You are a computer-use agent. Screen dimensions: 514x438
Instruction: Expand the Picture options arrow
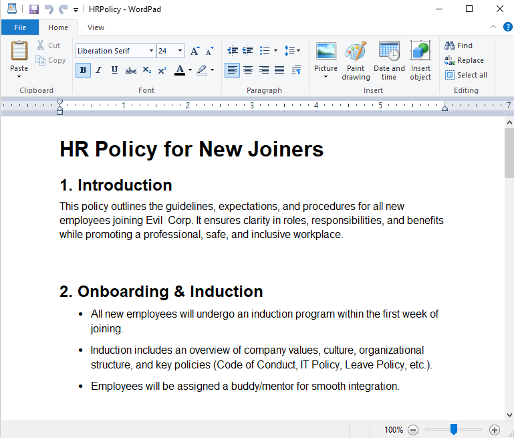pyautogui.click(x=326, y=77)
